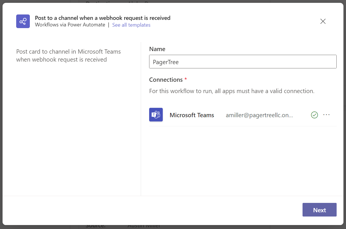Click the Source label behind the dialog
Screen dimensions: 346x229
pos(95,226)
